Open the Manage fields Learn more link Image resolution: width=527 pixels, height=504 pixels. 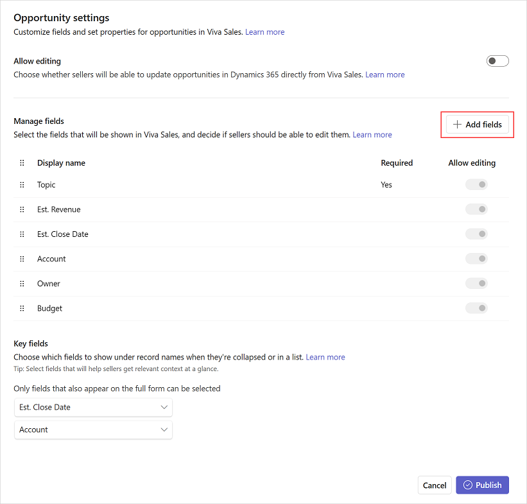tap(372, 134)
